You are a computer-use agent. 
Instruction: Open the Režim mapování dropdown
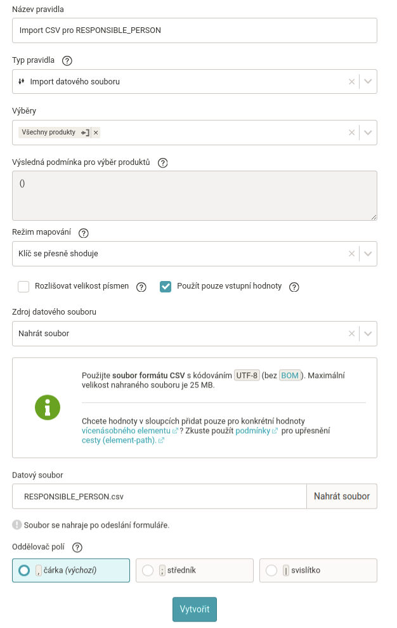point(368,253)
